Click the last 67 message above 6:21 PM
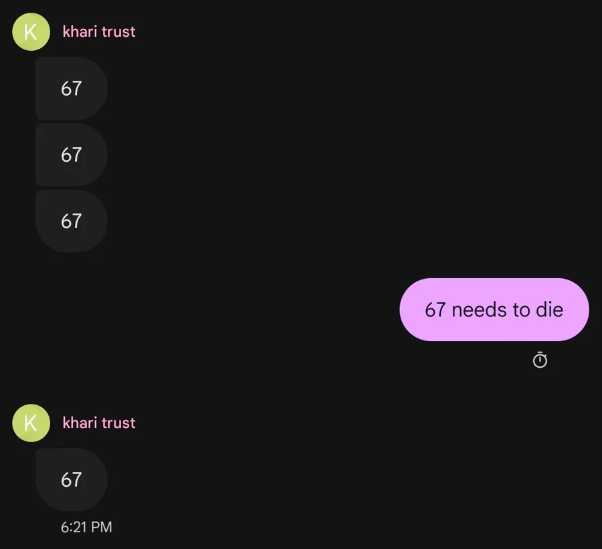Image resolution: width=602 pixels, height=549 pixels. [x=71, y=479]
